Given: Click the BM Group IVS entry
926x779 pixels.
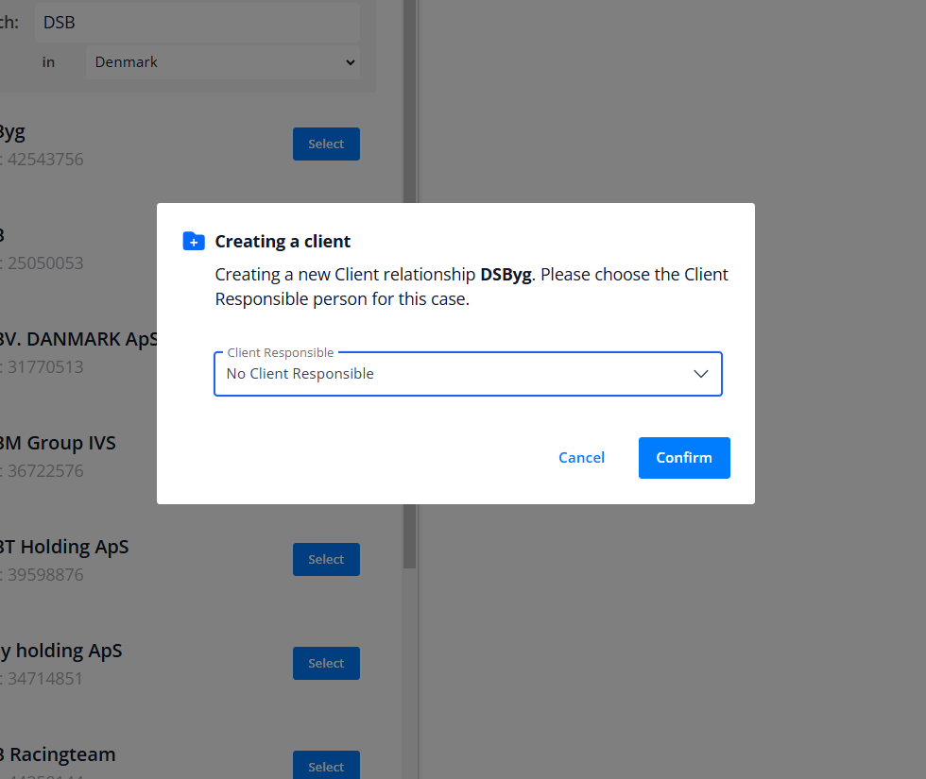Looking at the screenshot, I should pos(58,443).
